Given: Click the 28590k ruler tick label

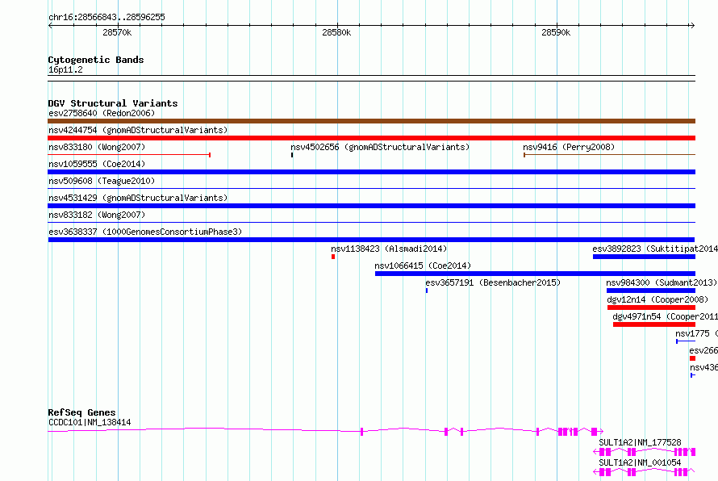Looking at the screenshot, I should [556, 32].
